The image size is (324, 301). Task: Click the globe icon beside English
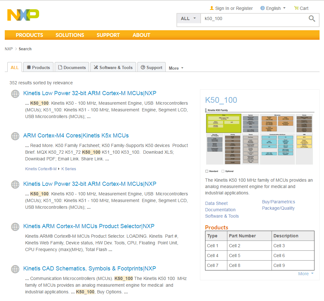[x=262, y=8]
